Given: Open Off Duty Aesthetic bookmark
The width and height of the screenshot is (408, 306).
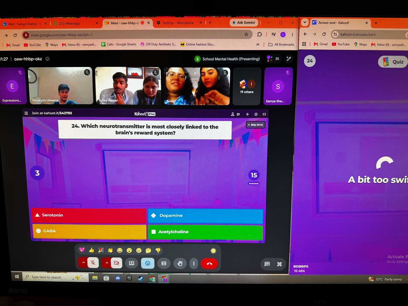Looking at the screenshot, I should tap(158, 44).
